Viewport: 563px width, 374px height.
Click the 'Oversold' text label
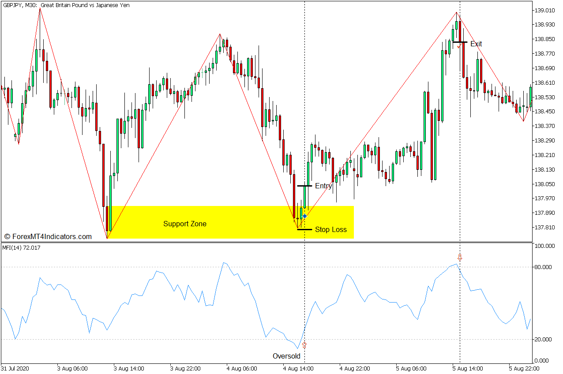point(286,356)
